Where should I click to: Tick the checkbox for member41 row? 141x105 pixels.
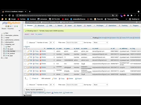25,57
